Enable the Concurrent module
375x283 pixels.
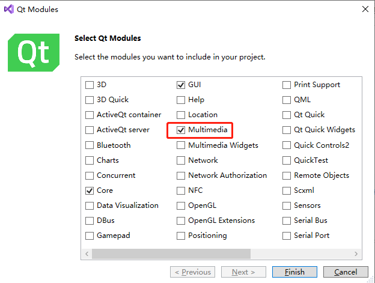point(90,175)
